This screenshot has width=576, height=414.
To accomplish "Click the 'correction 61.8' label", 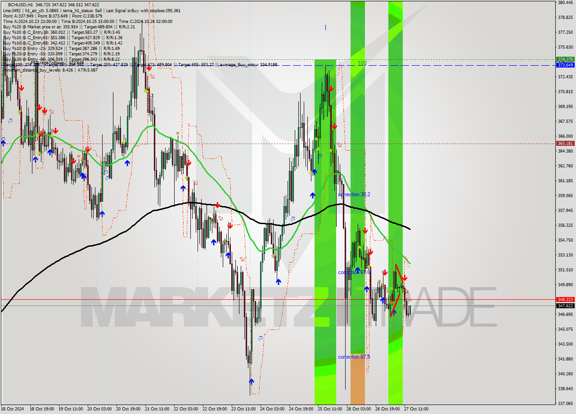I will coord(354,272).
